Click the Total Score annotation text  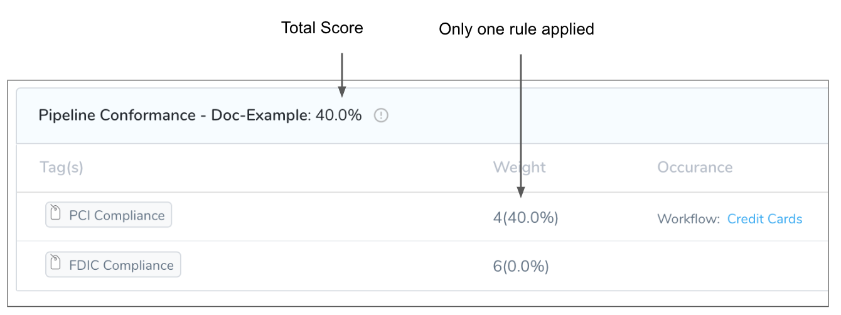(322, 28)
